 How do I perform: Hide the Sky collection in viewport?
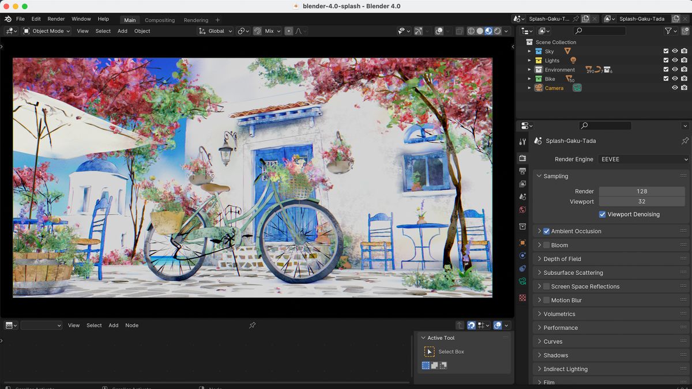675,51
